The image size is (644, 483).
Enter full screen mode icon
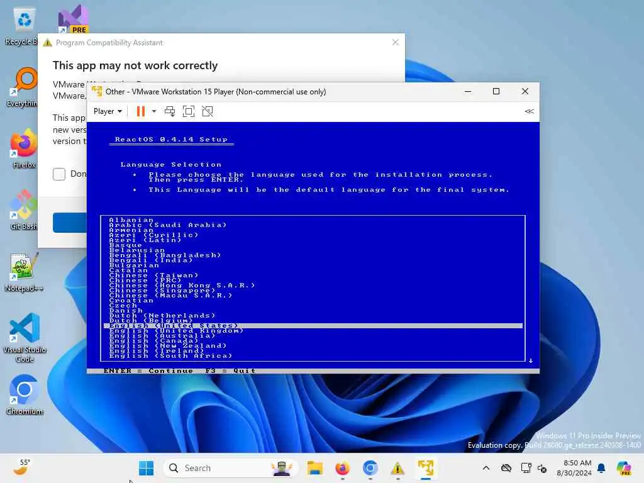pyautogui.click(x=189, y=111)
